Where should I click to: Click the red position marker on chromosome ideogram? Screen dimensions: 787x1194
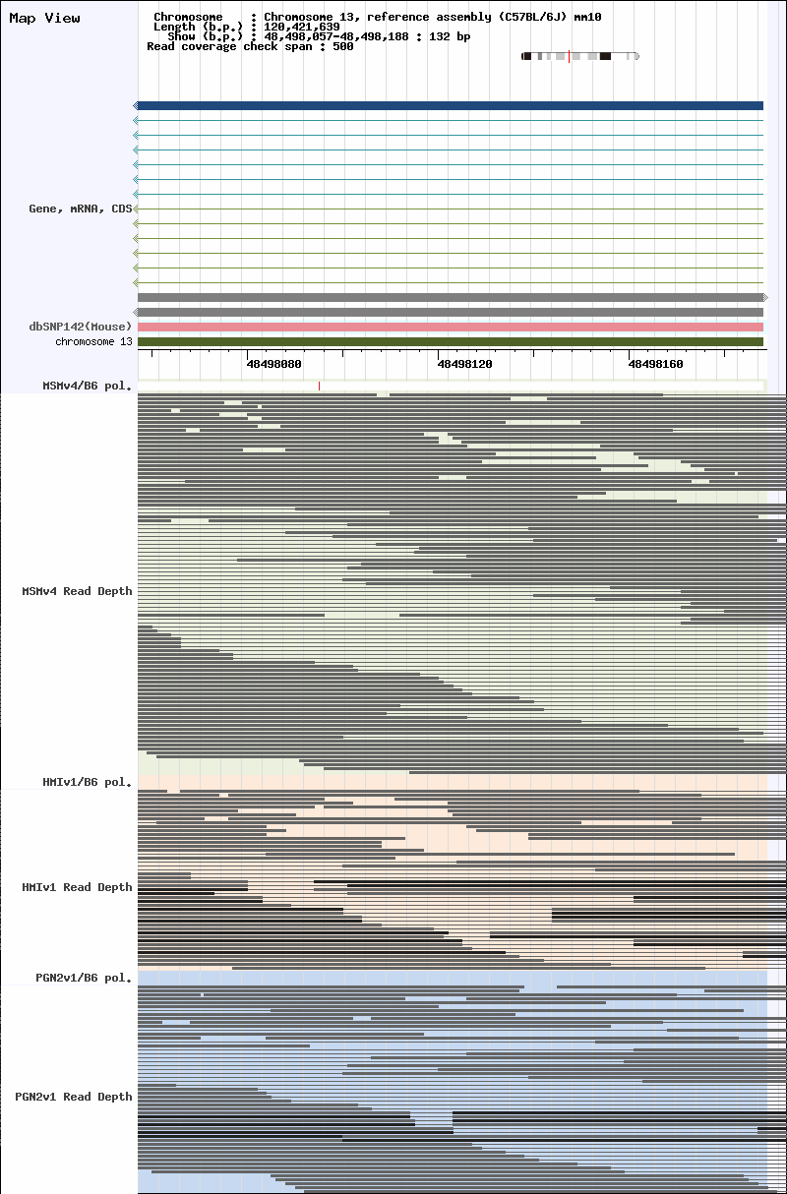click(569, 56)
